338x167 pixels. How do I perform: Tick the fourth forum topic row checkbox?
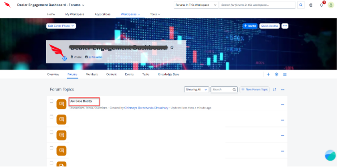point(51,148)
